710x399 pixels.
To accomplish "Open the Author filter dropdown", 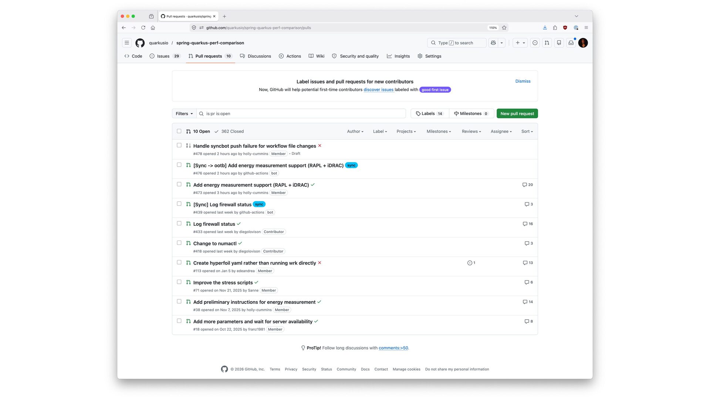I will [x=355, y=132].
